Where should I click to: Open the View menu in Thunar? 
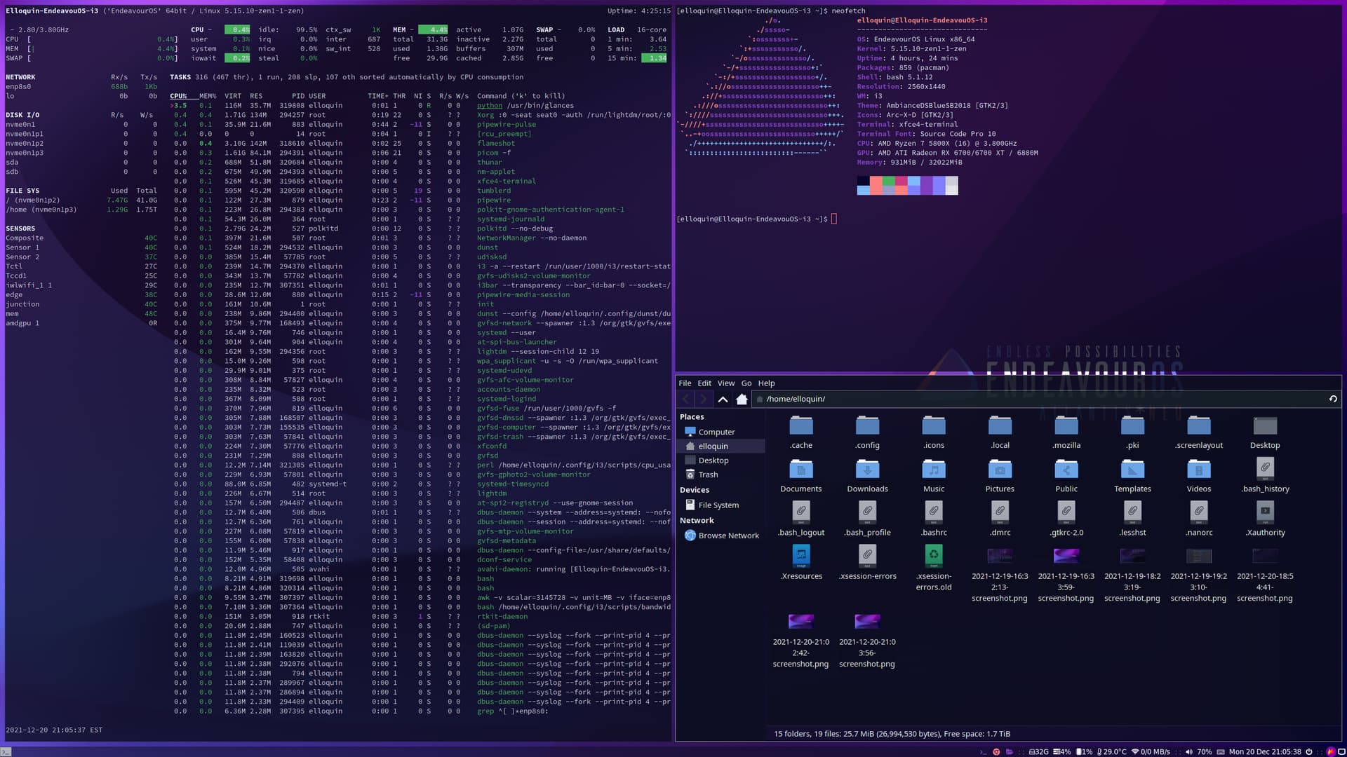click(x=726, y=383)
